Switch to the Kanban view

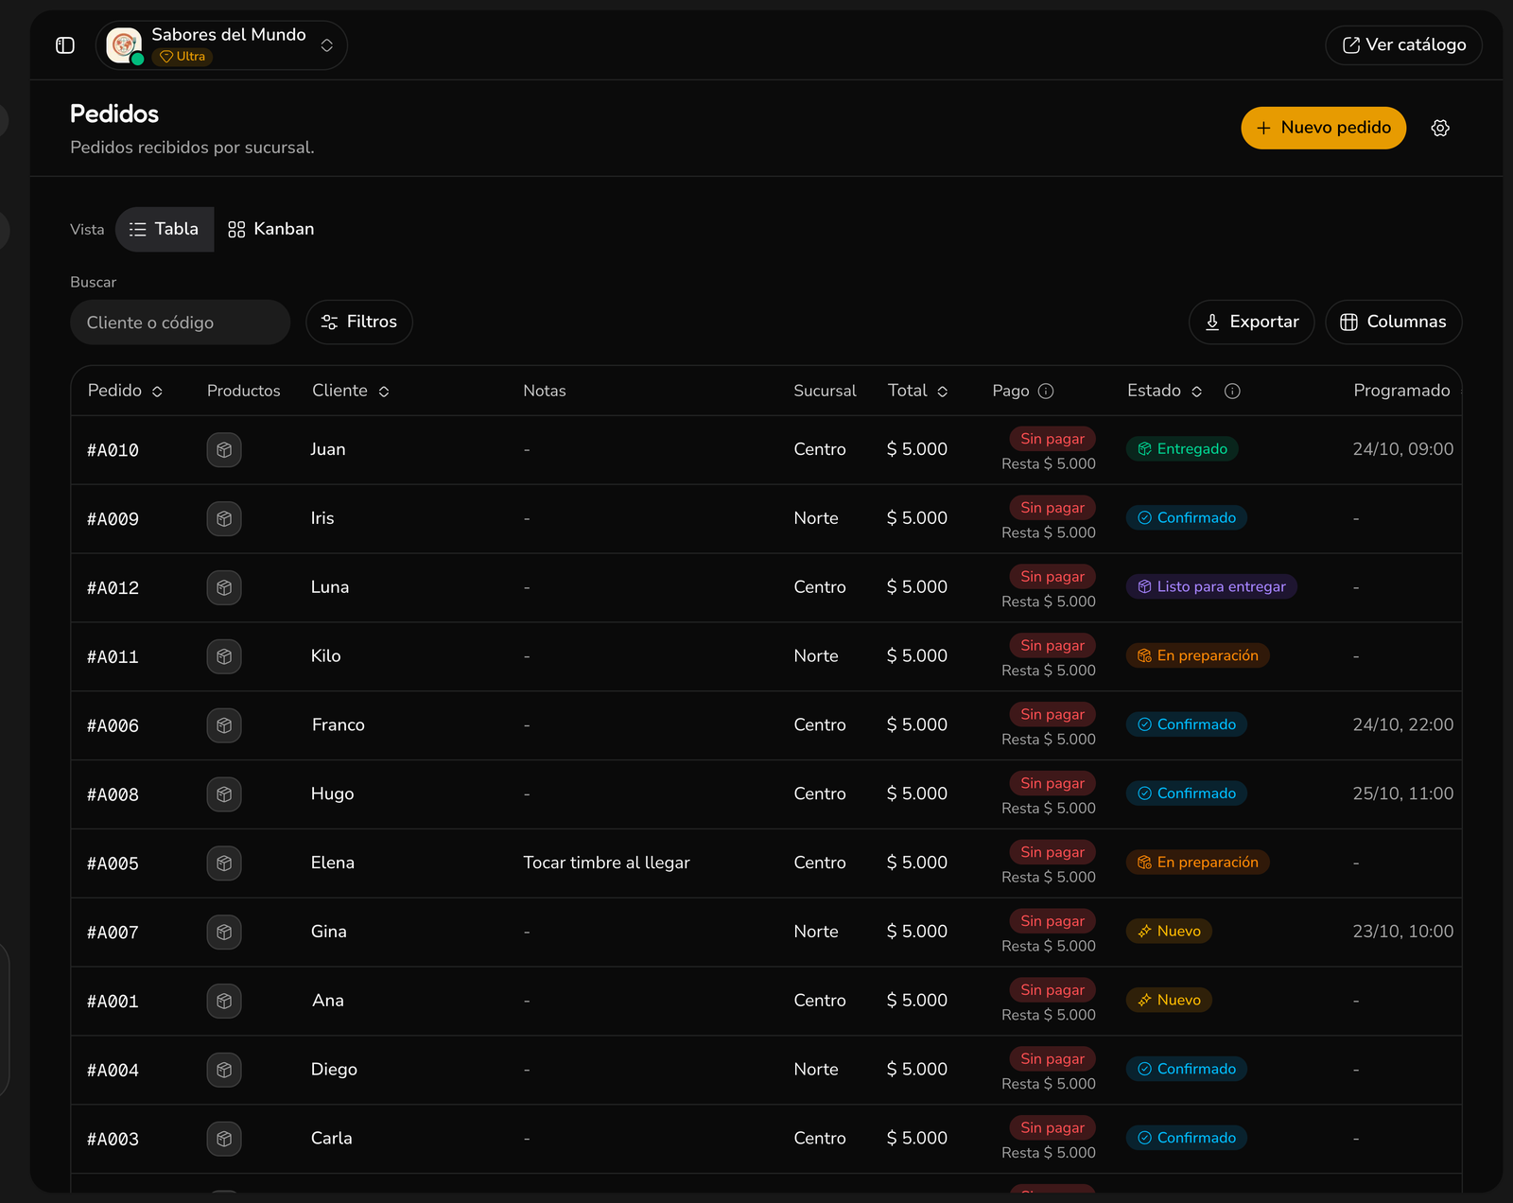point(271,230)
